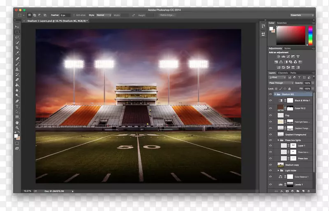This screenshot has height=211, width=329.
Task: Select the Crop tool
Action: (x=17, y=48)
